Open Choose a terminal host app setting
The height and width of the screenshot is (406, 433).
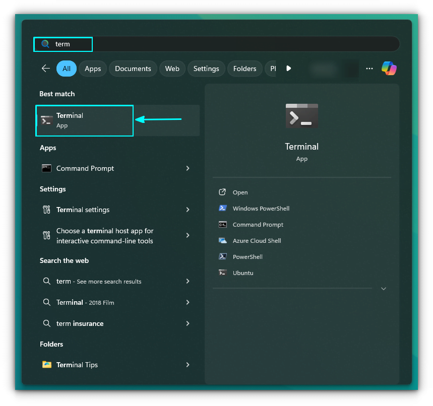[x=118, y=236]
